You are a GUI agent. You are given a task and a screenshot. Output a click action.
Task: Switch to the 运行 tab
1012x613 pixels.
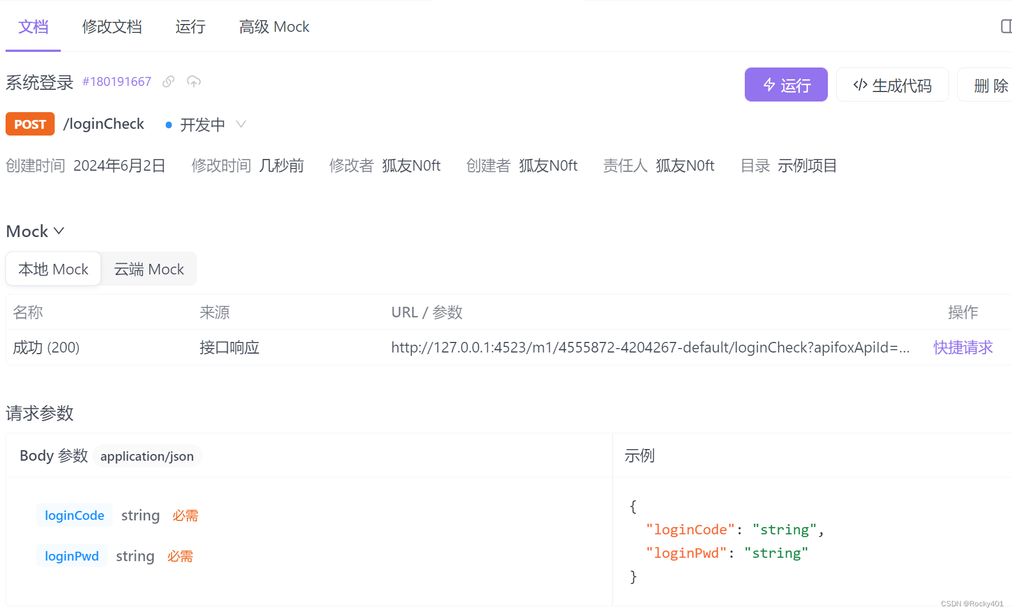point(190,26)
